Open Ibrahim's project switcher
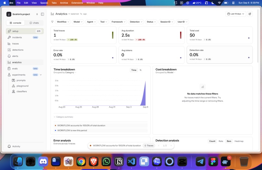Image resolution: width=262 pixels, height=170 pixels. pos(22,14)
